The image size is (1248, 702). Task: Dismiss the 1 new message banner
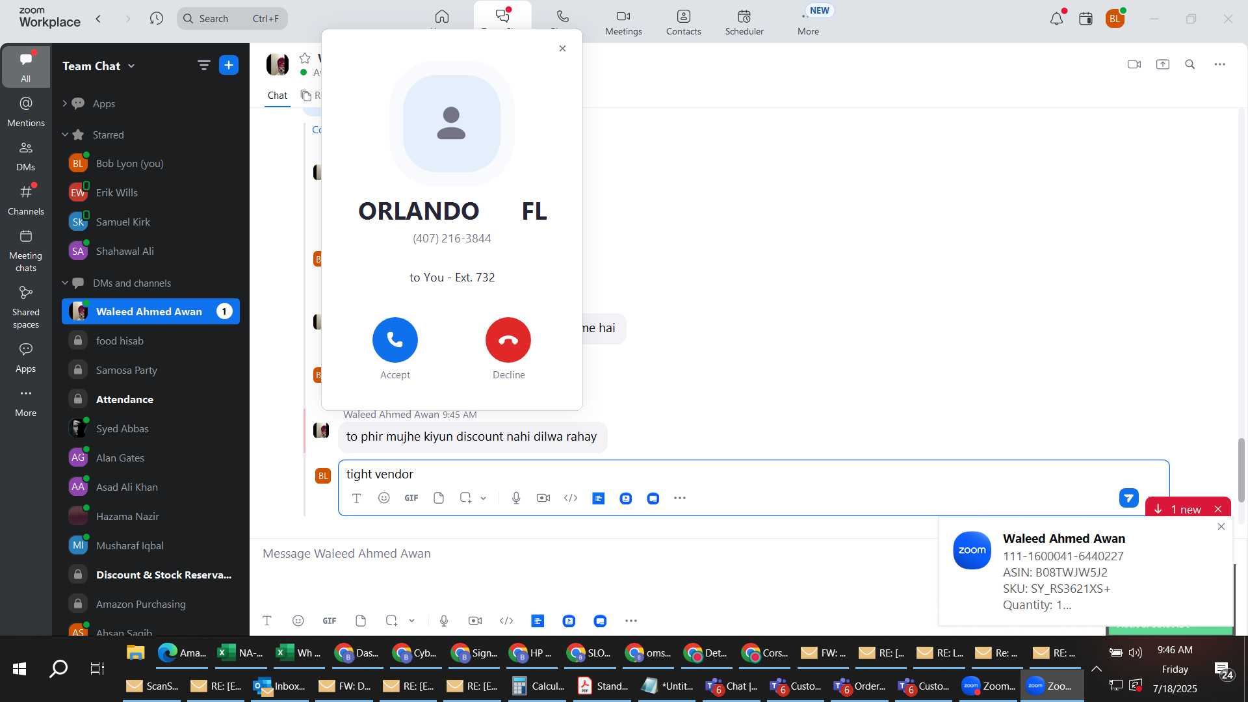point(1219,509)
